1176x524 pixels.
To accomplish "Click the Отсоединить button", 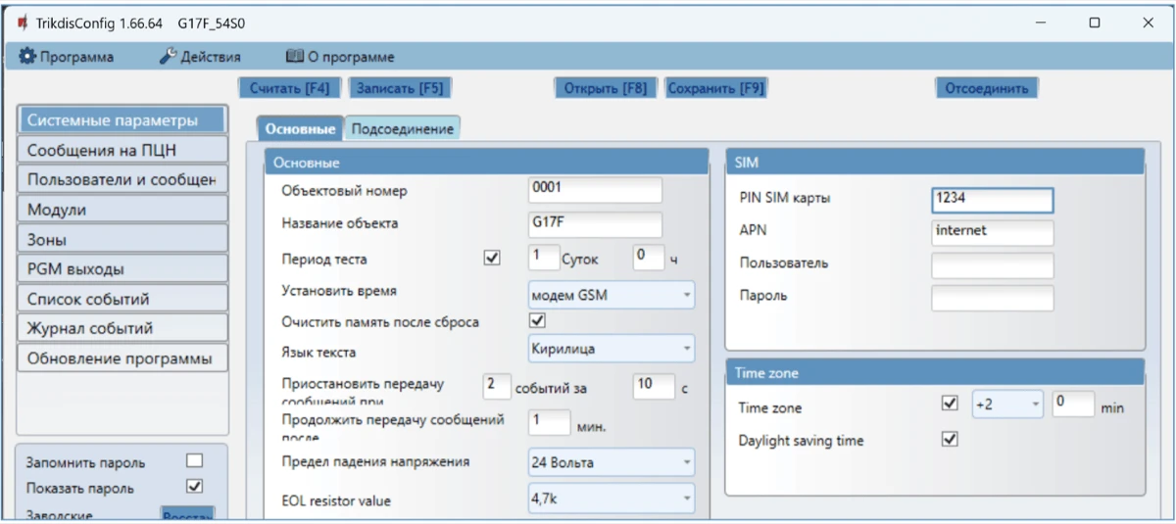I will pos(986,88).
